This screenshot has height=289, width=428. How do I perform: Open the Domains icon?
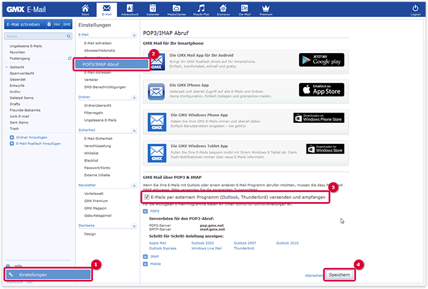(223, 10)
